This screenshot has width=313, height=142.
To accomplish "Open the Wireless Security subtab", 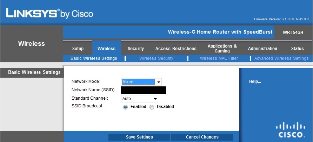I will [x=156, y=58].
